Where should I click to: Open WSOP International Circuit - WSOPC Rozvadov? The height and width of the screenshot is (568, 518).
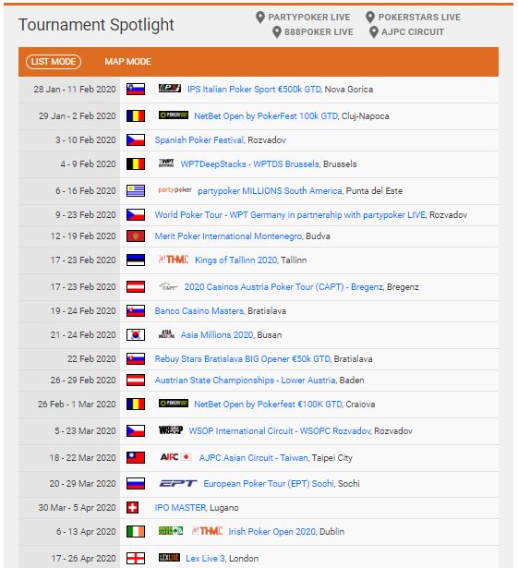(x=279, y=430)
